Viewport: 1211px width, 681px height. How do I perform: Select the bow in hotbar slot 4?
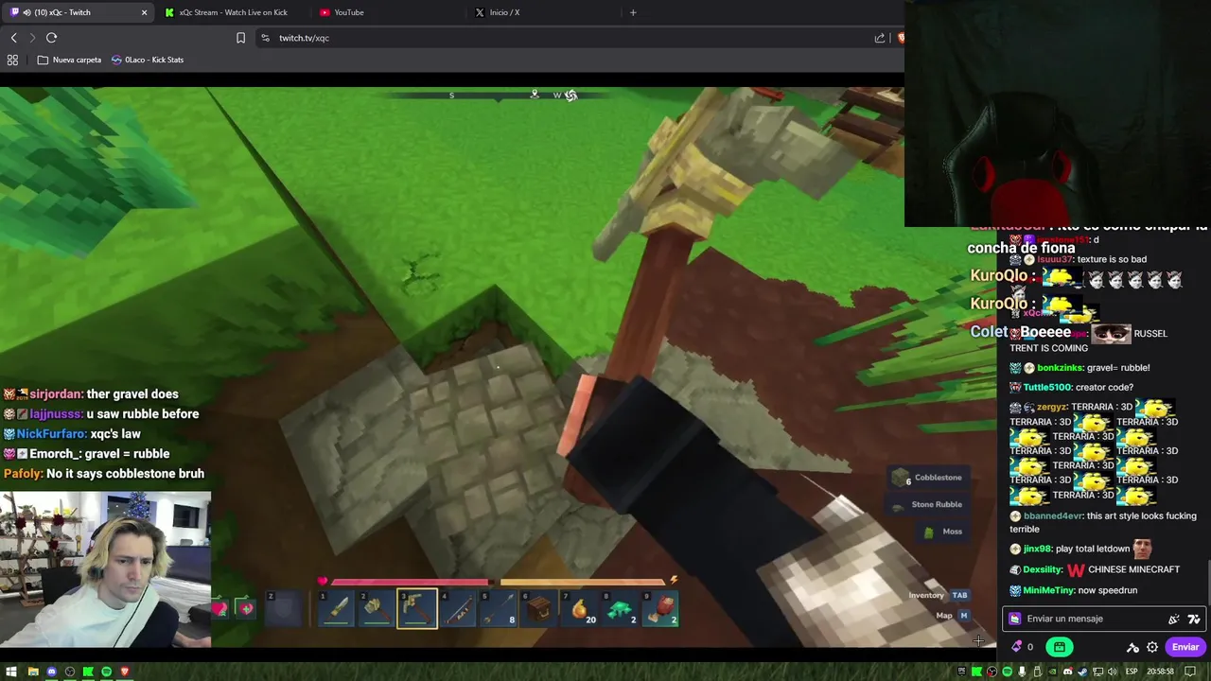click(x=458, y=608)
